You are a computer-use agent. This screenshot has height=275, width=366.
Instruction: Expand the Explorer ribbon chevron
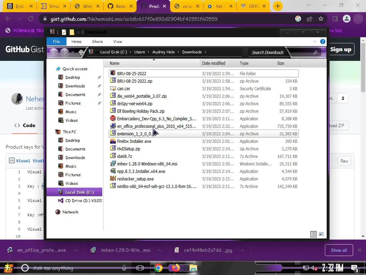(315, 42)
